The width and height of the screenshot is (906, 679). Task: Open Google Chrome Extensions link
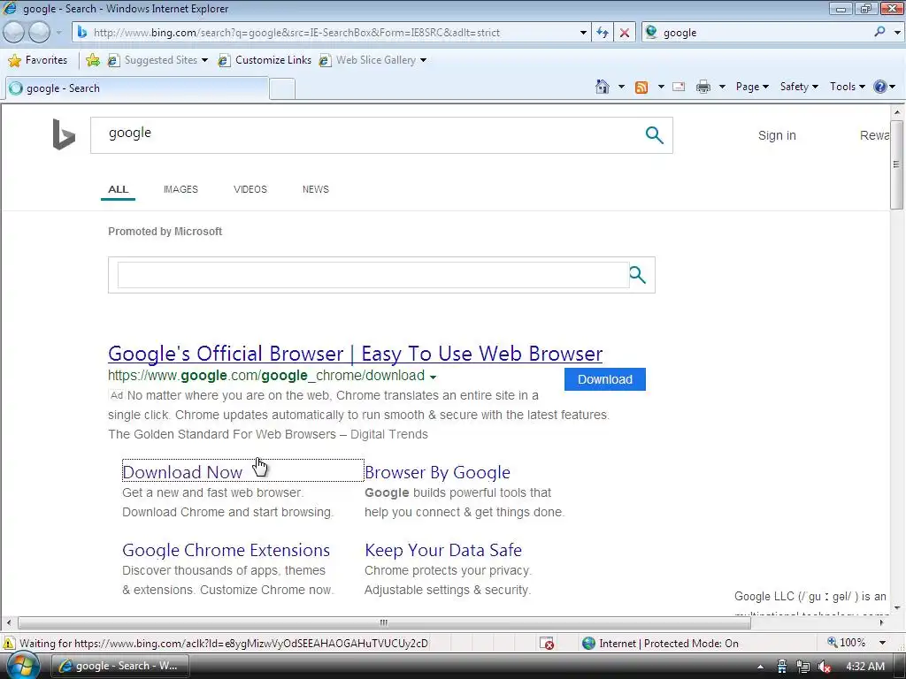(226, 550)
